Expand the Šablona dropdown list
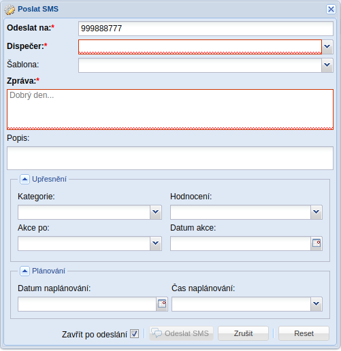Screen dimensions: 341x351 327,65
